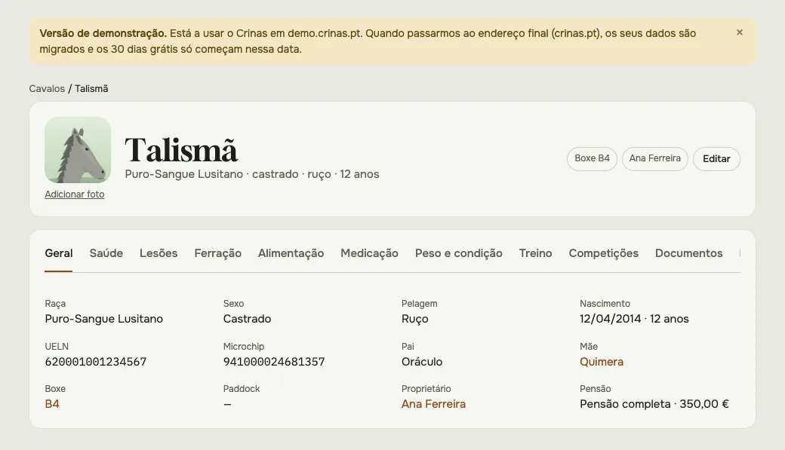
Task: Open Ana Ferreira owner link under Proprietário
Action: (433, 404)
